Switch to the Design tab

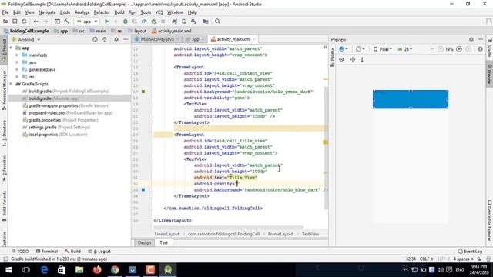click(x=144, y=243)
